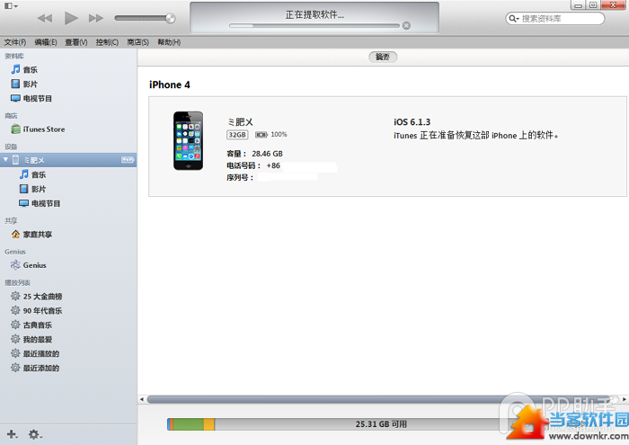
Task: Open 25 大金曲榜 playlist gear icon
Action: (15, 296)
